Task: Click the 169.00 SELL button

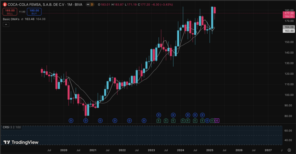Action: click(10, 12)
